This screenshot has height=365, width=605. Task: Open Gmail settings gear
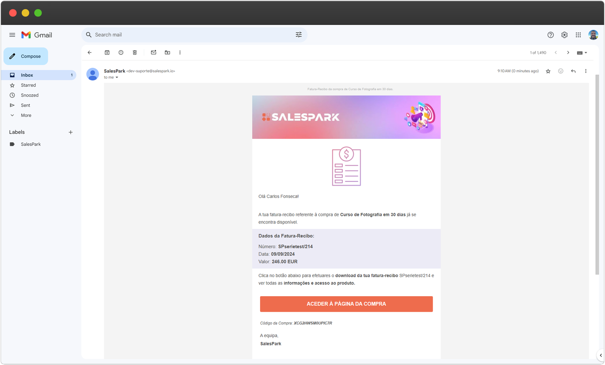click(564, 35)
